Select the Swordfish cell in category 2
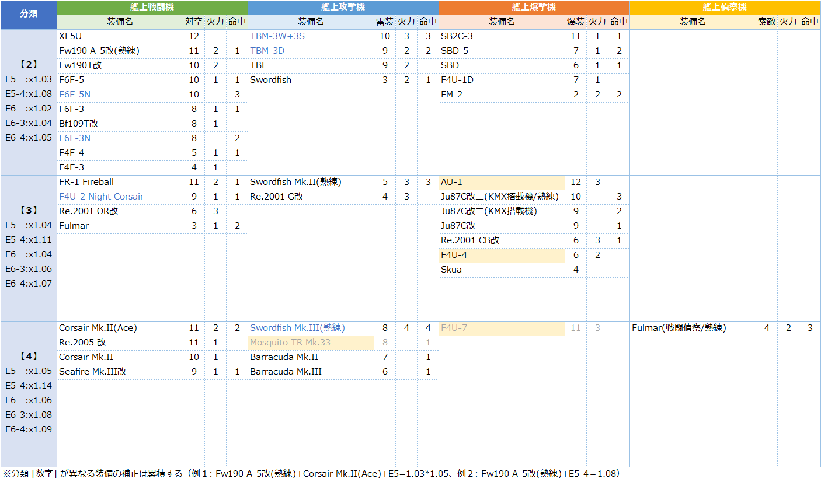This screenshot has width=821, height=482. (x=311, y=80)
